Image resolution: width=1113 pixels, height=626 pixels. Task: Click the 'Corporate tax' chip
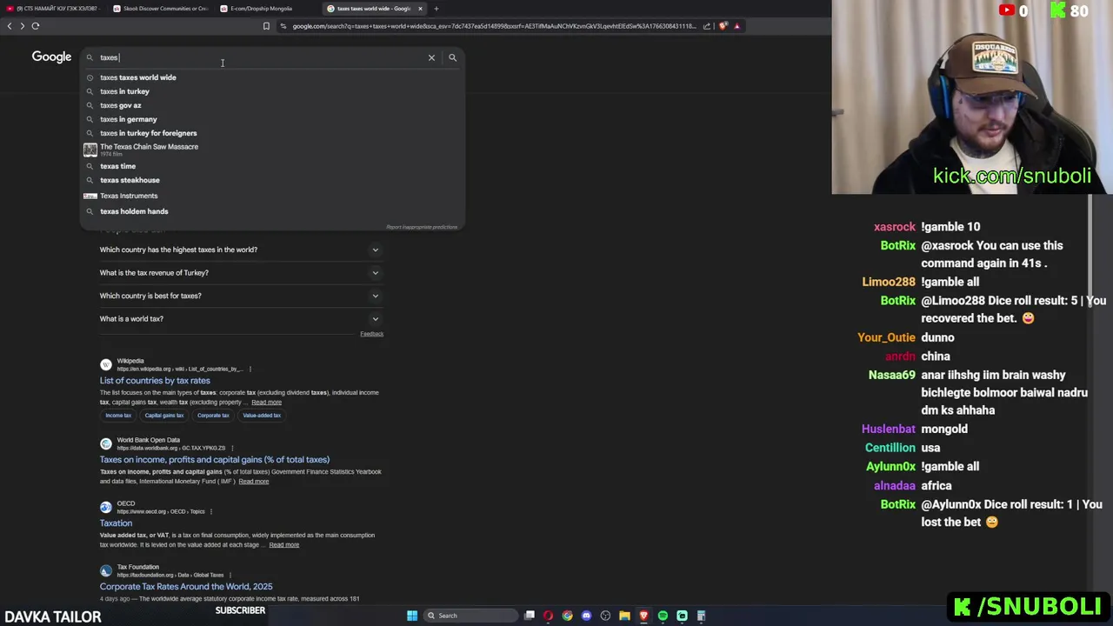click(213, 416)
